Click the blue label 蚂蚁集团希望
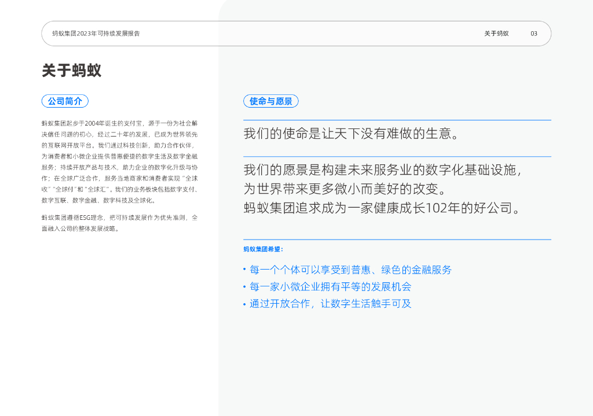 (x=263, y=249)
